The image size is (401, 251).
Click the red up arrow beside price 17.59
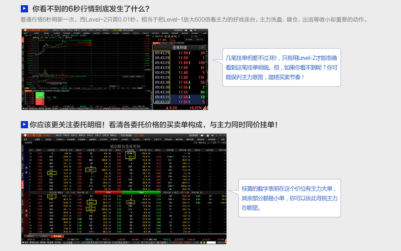(190, 53)
